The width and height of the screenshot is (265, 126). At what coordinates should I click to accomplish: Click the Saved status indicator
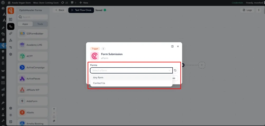tap(101, 10)
